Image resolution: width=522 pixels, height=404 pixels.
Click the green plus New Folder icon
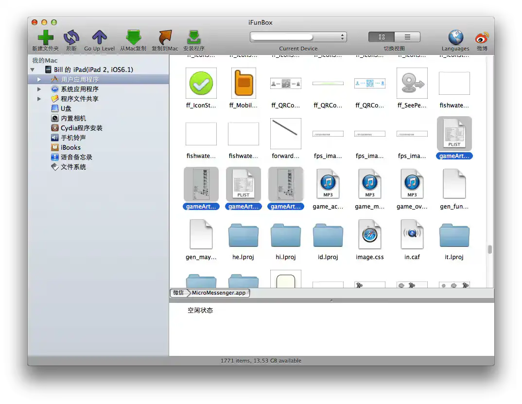(x=45, y=37)
